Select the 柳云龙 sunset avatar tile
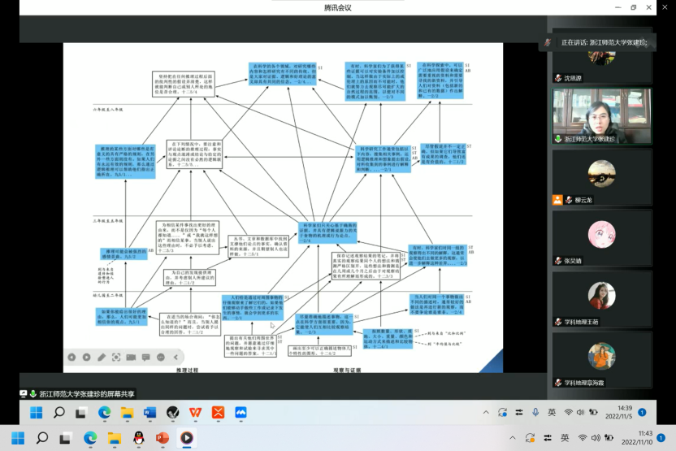The width and height of the screenshot is (676, 451). 602,177
